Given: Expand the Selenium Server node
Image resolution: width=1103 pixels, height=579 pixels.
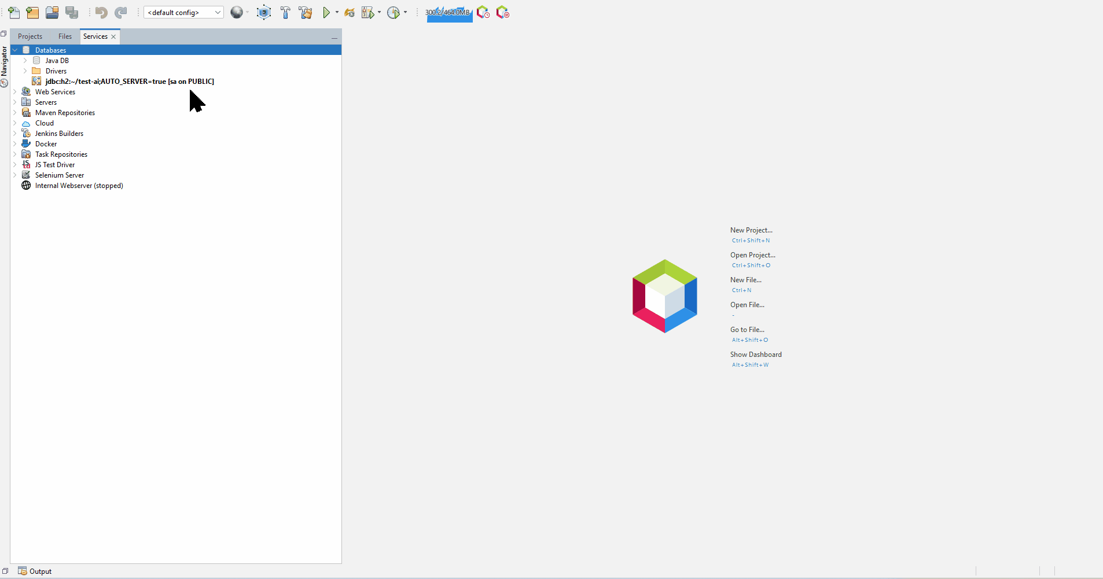Looking at the screenshot, I should click(x=15, y=175).
